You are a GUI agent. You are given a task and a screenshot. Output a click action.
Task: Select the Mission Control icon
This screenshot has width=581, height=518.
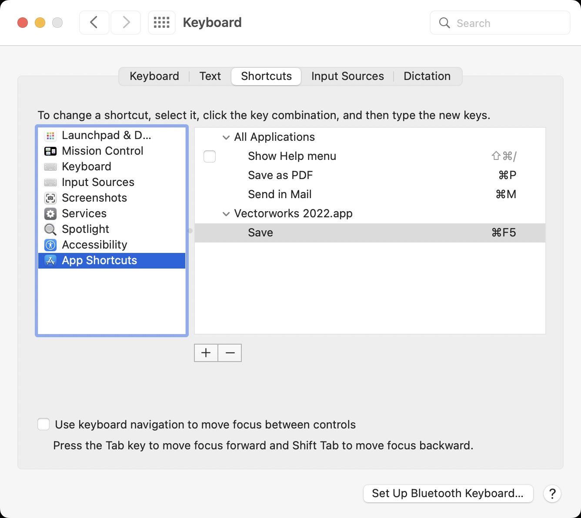pyautogui.click(x=50, y=151)
